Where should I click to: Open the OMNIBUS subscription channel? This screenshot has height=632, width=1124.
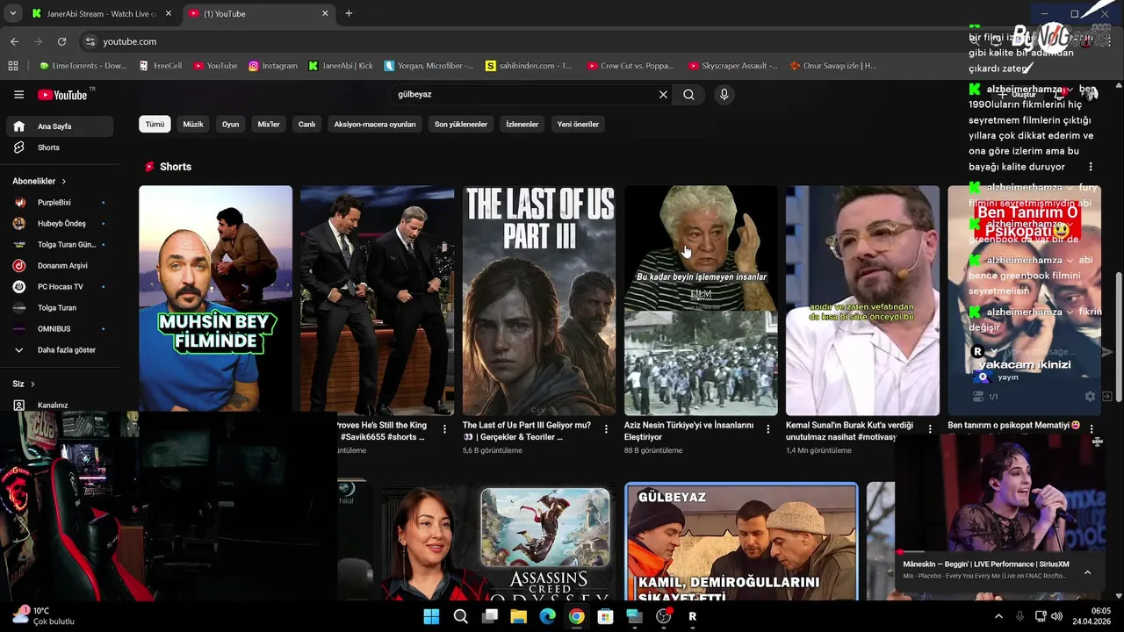click(60, 328)
